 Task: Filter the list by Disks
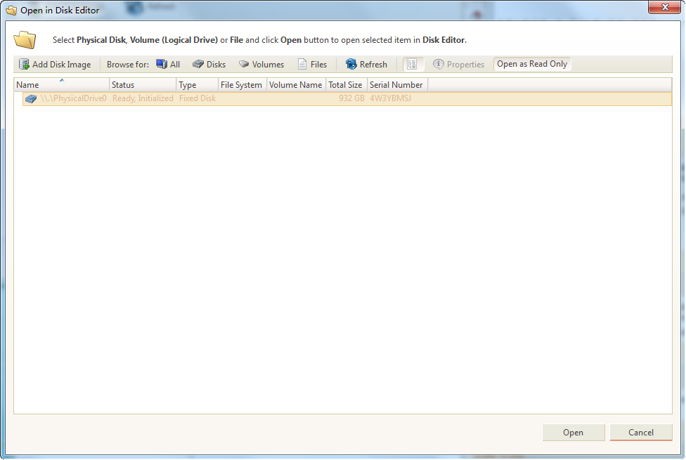(209, 64)
